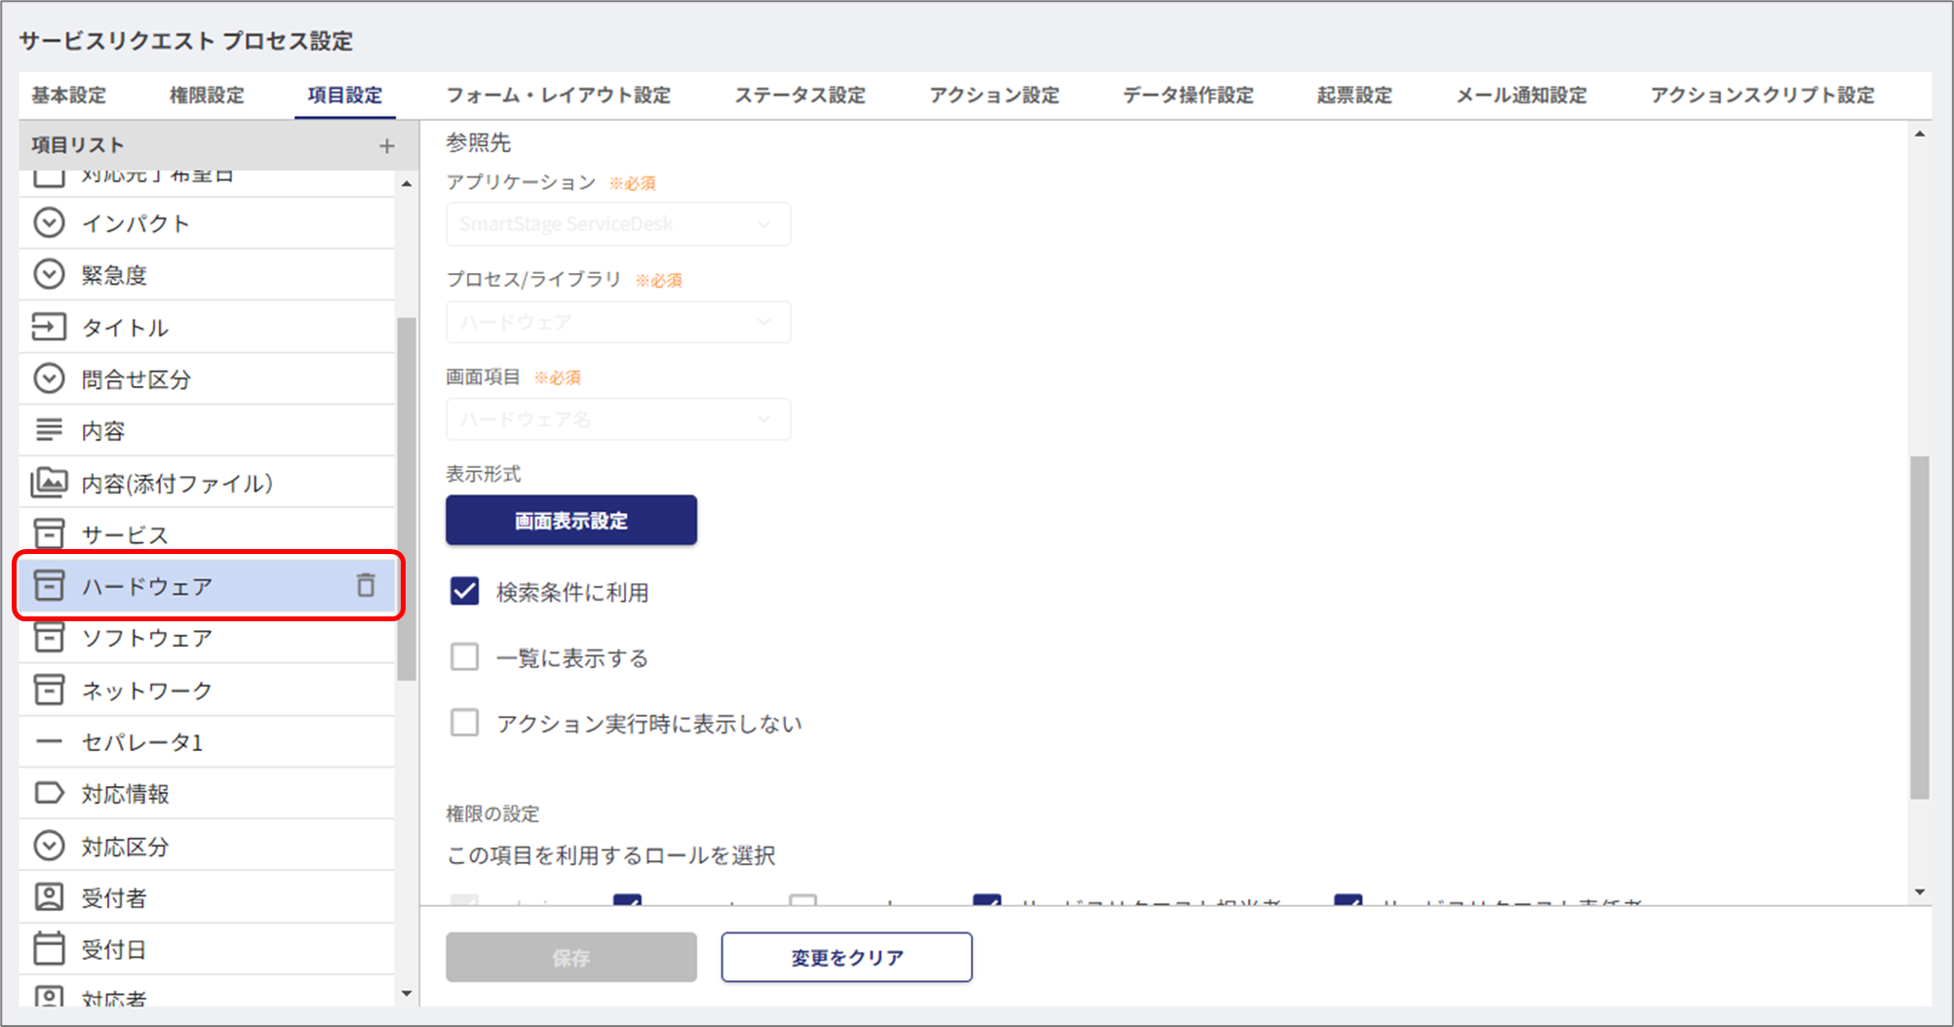Click the タイトル text input icon
Screen dimensions: 1954x1027
(49, 327)
